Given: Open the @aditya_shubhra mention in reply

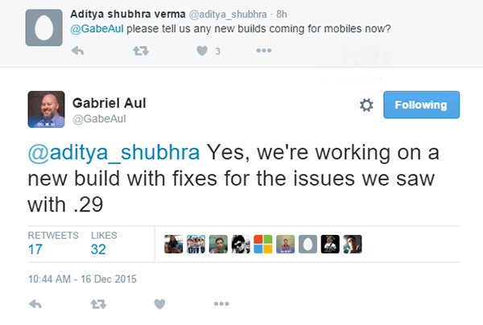Looking at the screenshot, I should point(114,152).
